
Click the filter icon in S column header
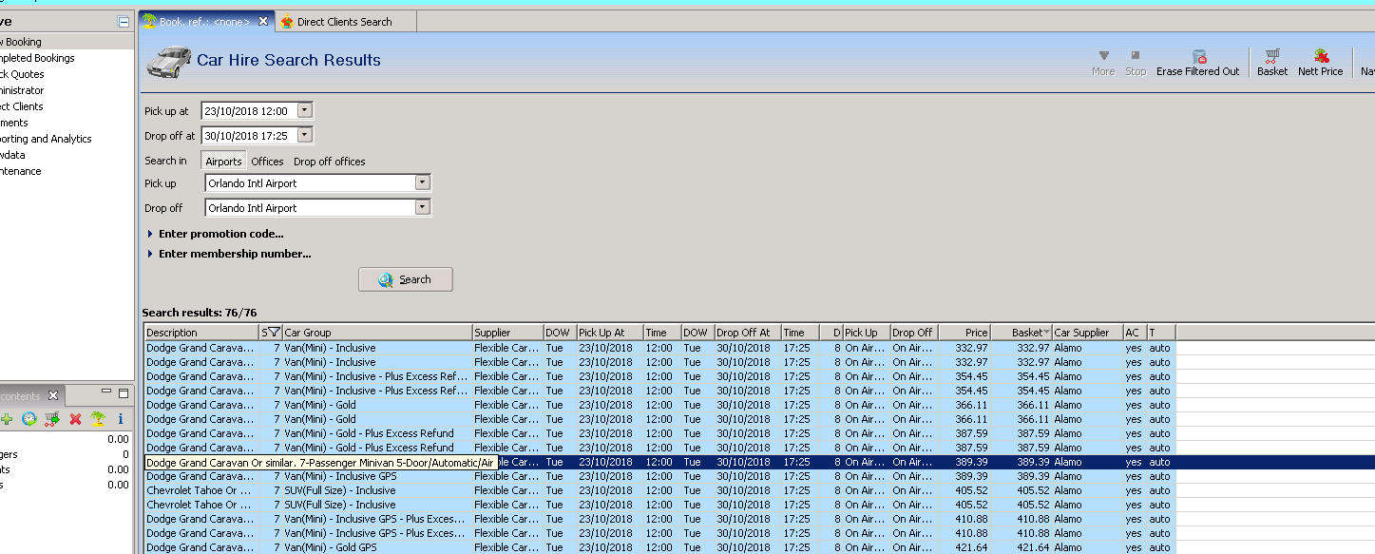pyautogui.click(x=274, y=333)
